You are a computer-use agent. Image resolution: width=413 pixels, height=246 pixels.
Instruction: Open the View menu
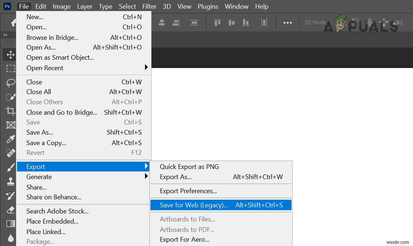pos(184,6)
